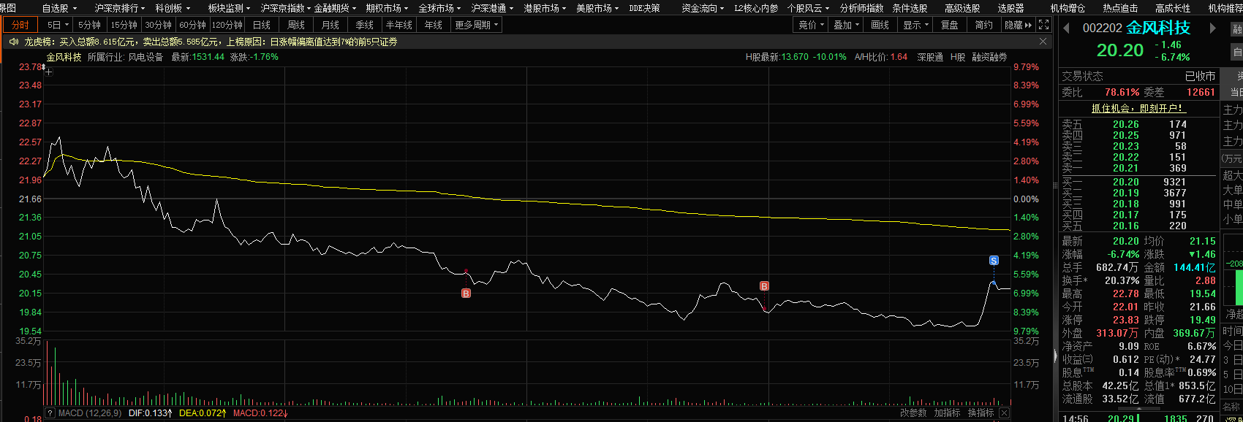Click the 加指标 add indicator button

click(x=947, y=413)
